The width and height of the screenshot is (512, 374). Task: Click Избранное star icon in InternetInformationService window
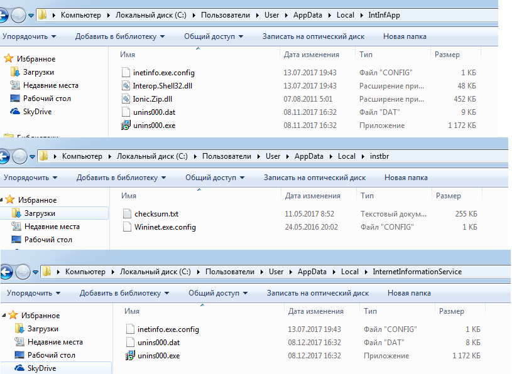point(13,315)
